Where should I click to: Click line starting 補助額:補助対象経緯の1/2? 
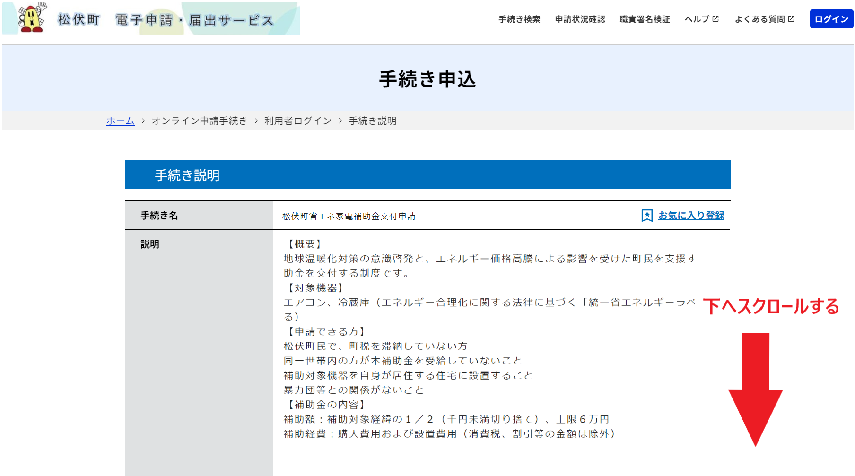point(446,419)
